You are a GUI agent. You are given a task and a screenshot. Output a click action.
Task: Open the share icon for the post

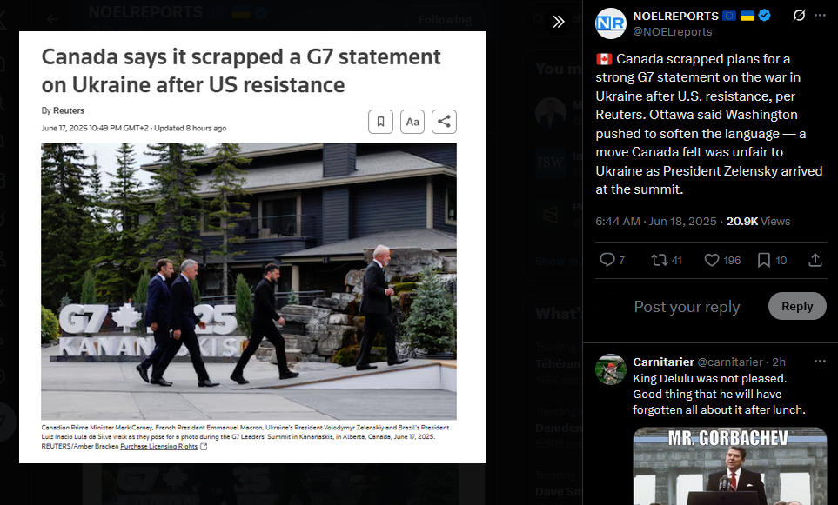815,260
